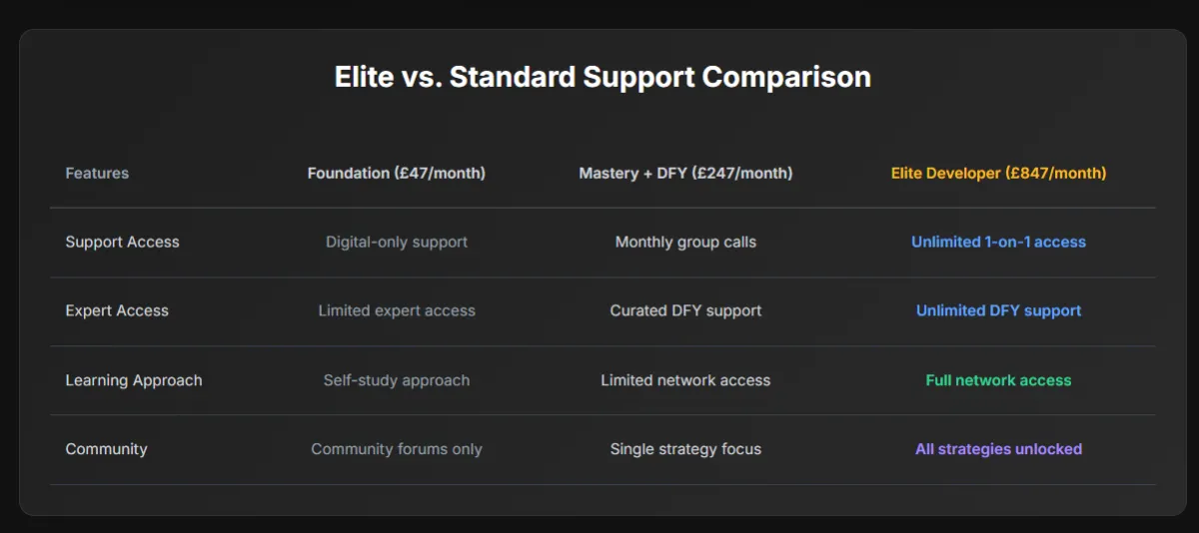Viewport: 1199px width, 533px height.
Task: Click the Community row label
Action: pos(106,449)
